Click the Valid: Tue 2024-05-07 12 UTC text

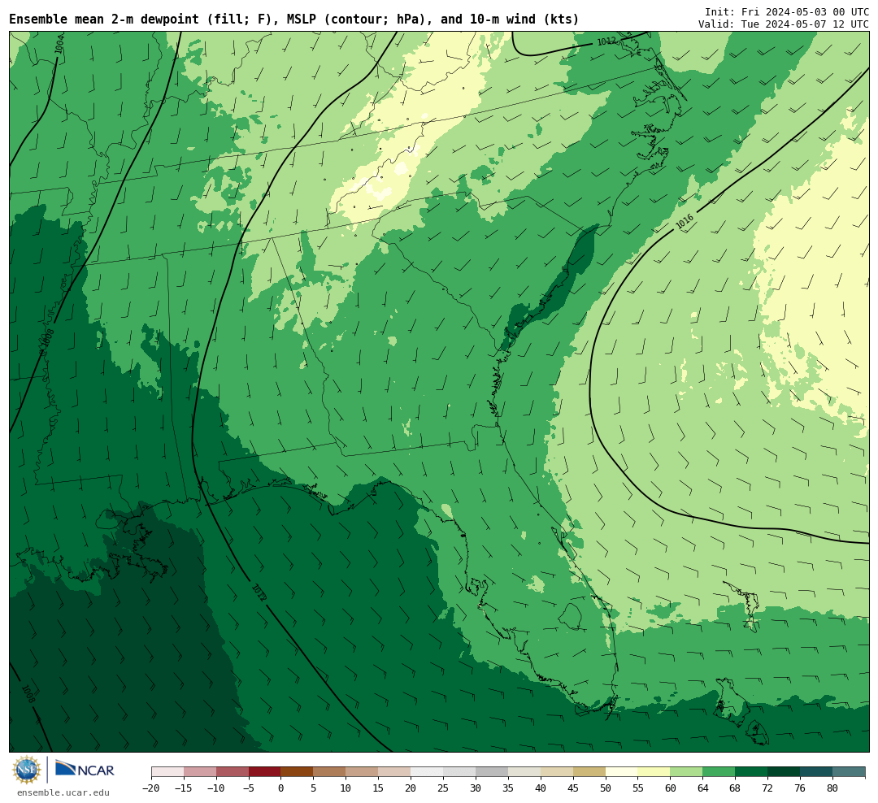tap(784, 24)
